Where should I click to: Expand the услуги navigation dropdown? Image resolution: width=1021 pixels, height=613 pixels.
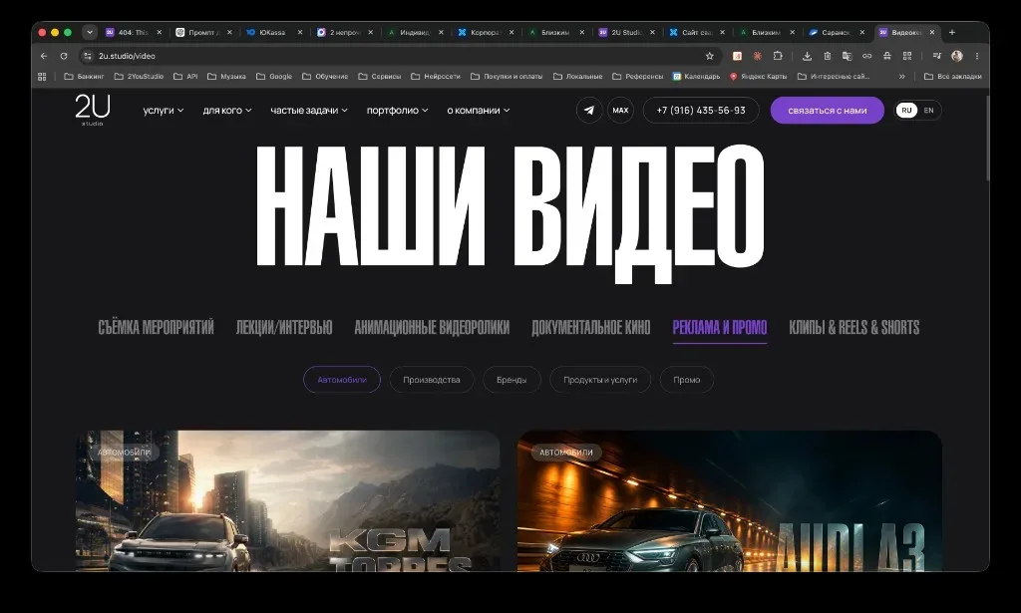(164, 110)
